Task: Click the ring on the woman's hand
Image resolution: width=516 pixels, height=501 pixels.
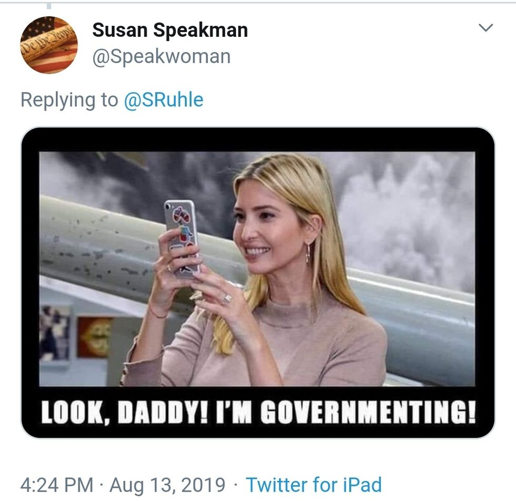Action: point(227,299)
